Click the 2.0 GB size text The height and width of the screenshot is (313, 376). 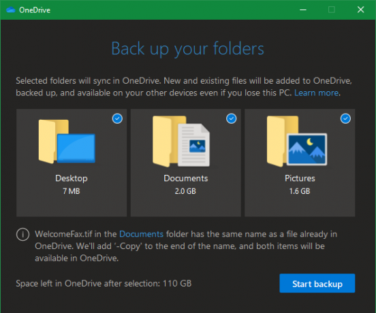pos(185,191)
